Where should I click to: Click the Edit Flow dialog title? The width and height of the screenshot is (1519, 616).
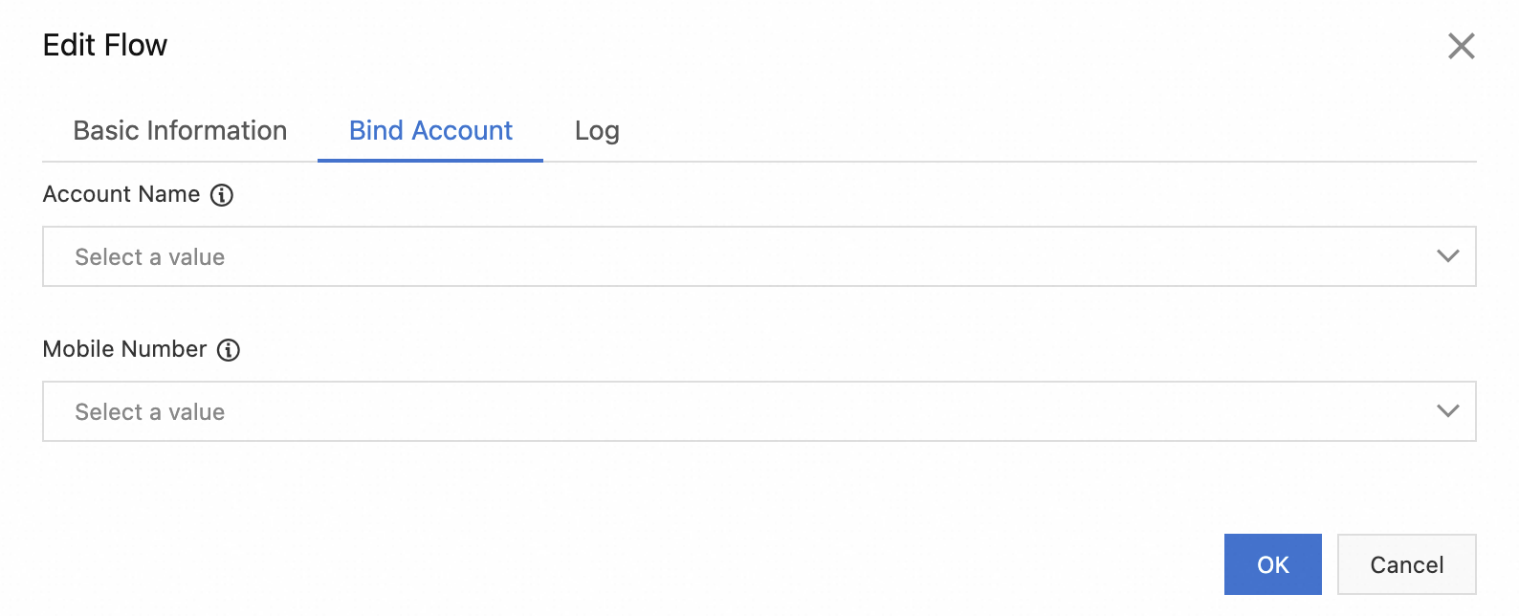click(x=105, y=46)
